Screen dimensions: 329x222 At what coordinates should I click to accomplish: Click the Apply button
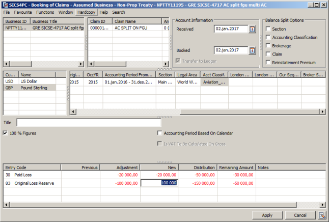267,215
